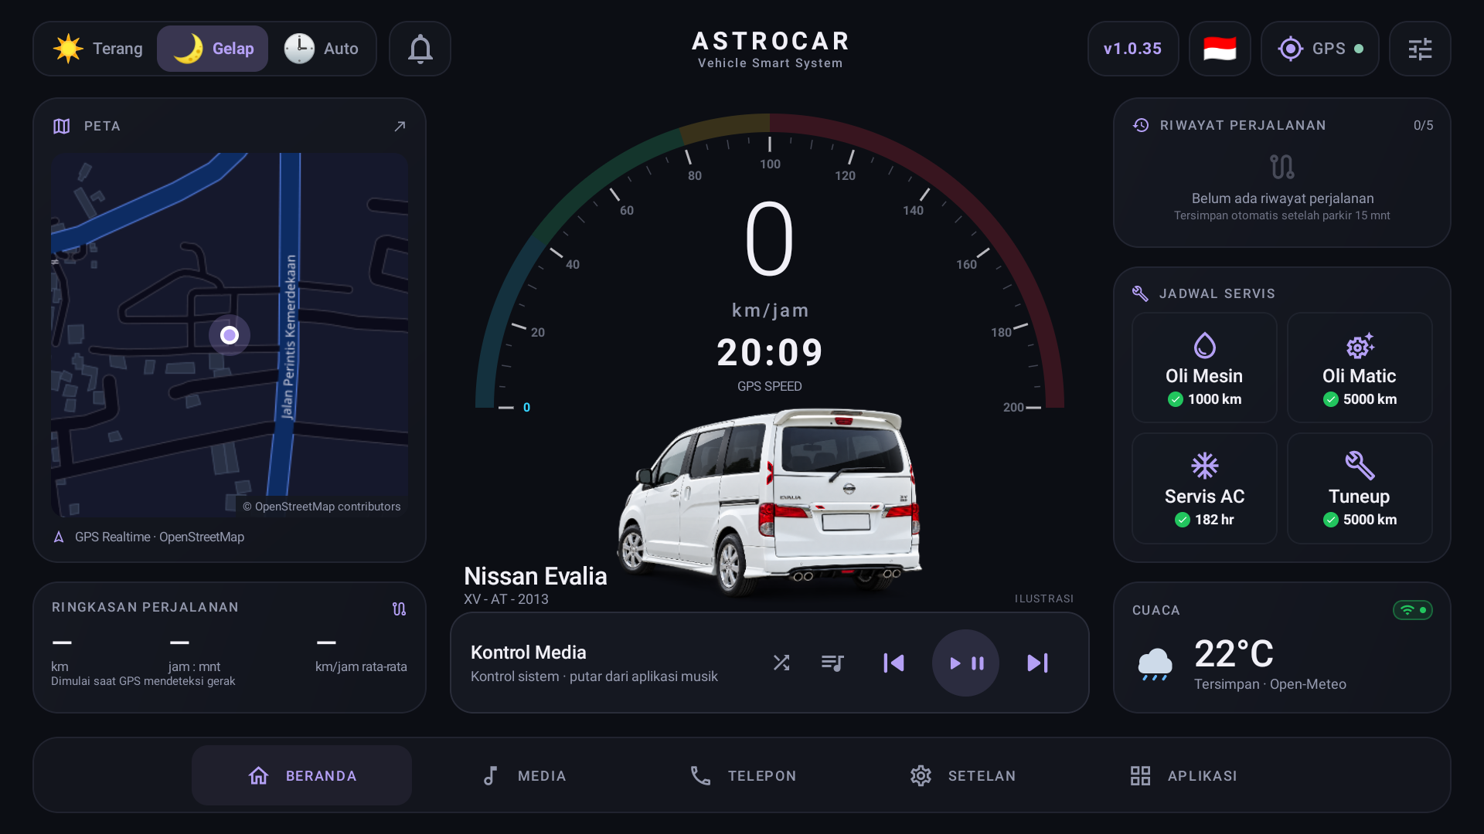The height and width of the screenshot is (834, 1484).
Task: Open the Oli Matic service card
Action: pos(1360,368)
